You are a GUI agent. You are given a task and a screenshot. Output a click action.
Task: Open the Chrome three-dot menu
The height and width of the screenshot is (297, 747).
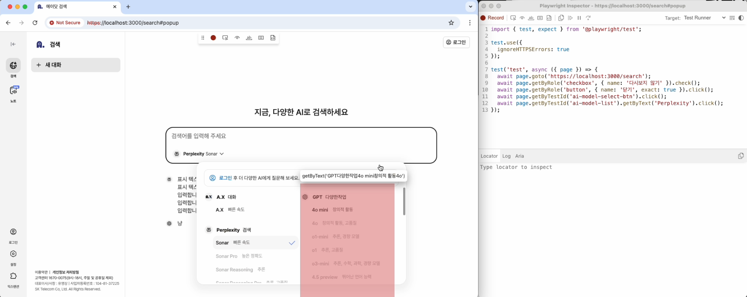[x=470, y=23]
